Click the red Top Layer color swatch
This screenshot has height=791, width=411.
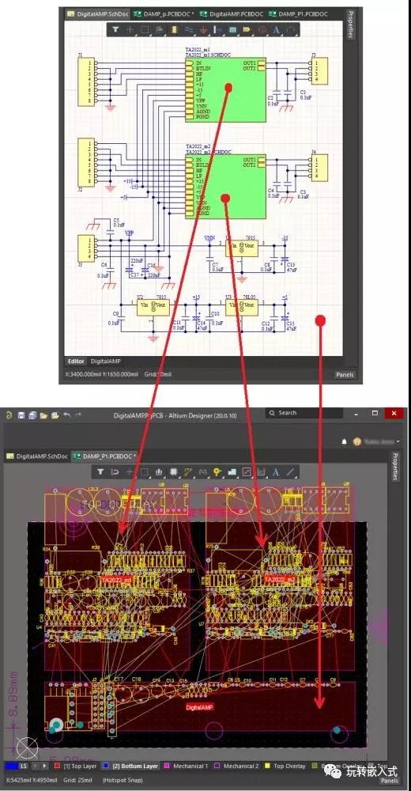(x=56, y=766)
